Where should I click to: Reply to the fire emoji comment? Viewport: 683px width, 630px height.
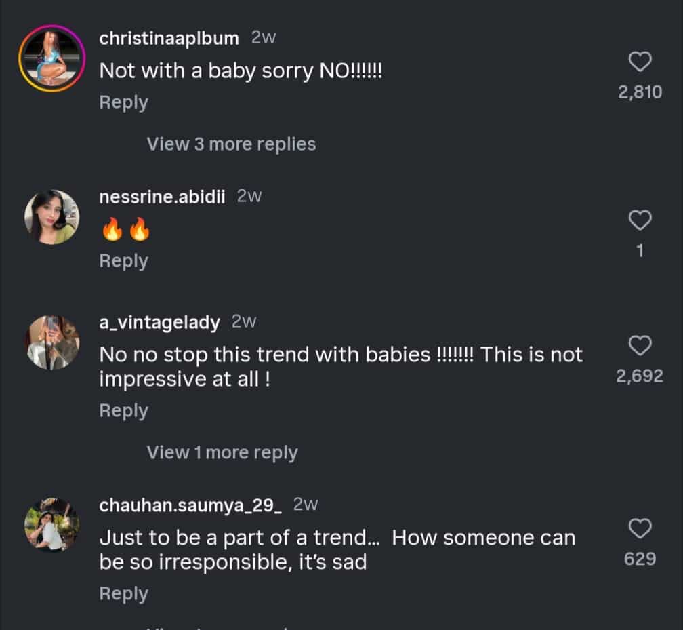pos(123,261)
